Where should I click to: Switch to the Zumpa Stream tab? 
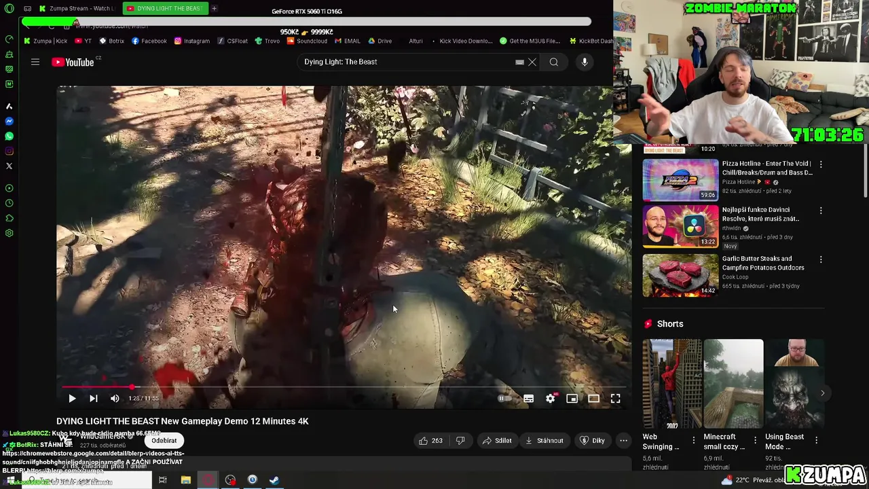[x=76, y=8]
